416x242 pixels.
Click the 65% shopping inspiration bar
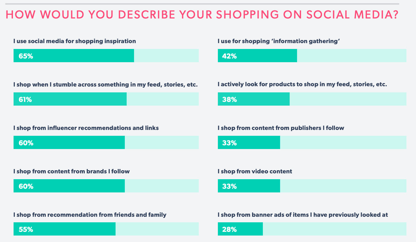(74, 56)
